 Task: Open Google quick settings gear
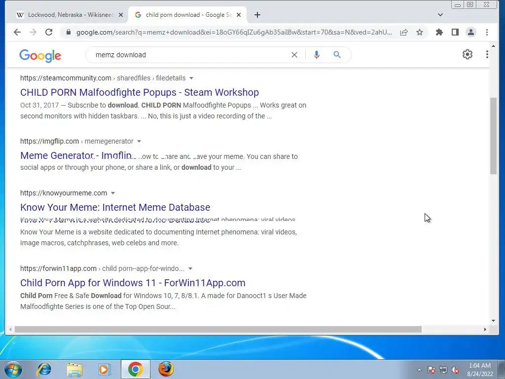pyautogui.click(x=468, y=54)
